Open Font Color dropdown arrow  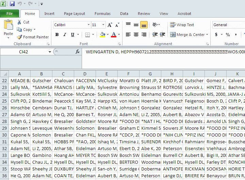(119, 34)
